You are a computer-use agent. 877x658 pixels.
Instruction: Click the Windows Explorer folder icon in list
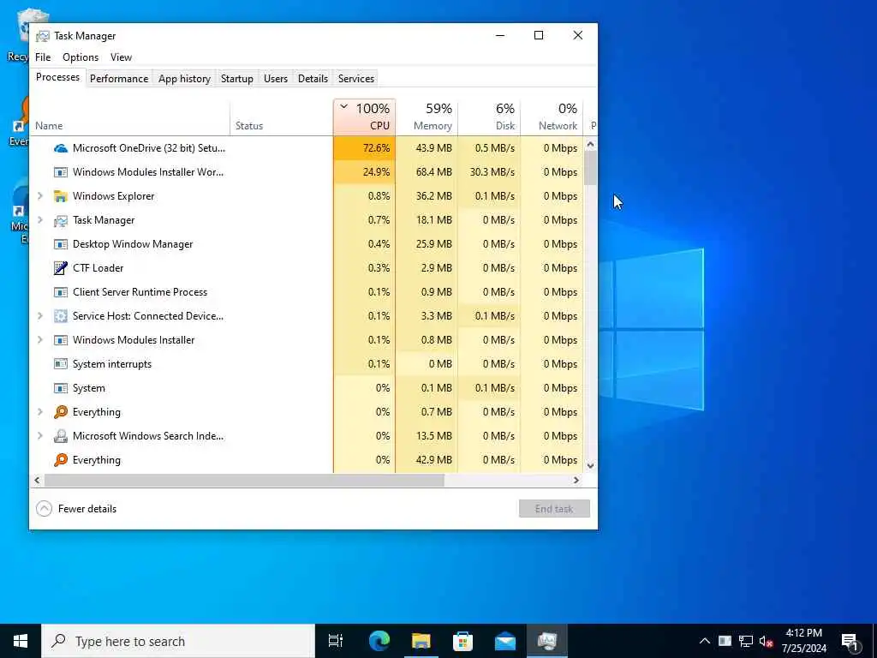point(61,196)
